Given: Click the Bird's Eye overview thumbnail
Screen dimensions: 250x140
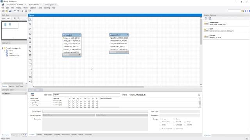Looking at the screenshot, I should (14, 30).
